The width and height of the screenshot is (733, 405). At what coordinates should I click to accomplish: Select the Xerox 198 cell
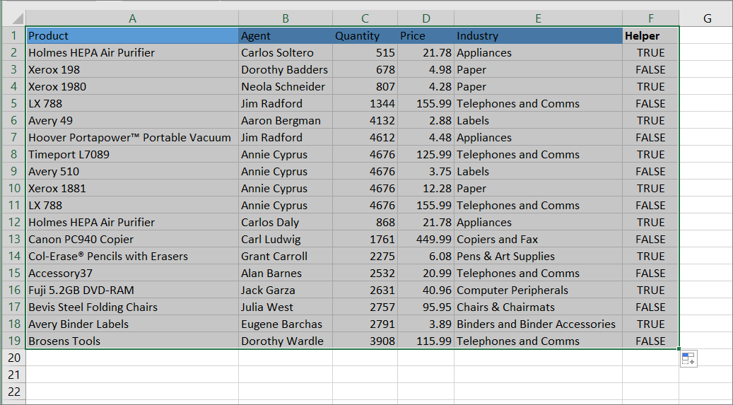(132, 70)
